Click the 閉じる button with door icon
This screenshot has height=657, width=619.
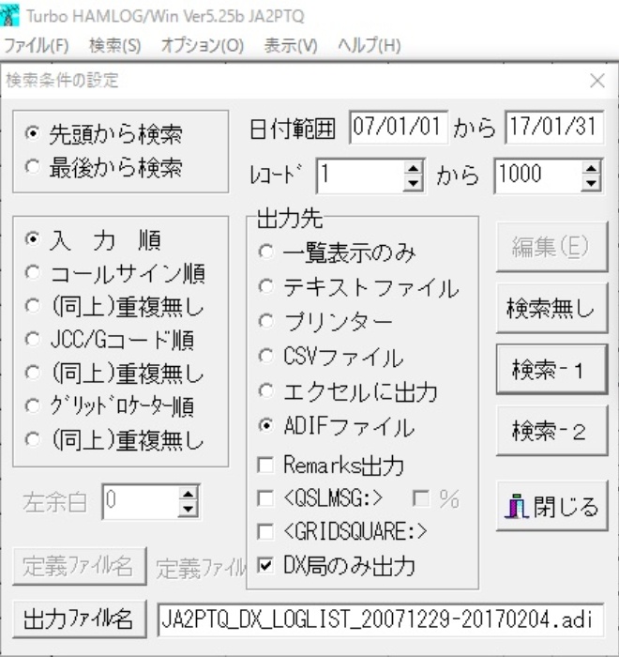point(551,507)
